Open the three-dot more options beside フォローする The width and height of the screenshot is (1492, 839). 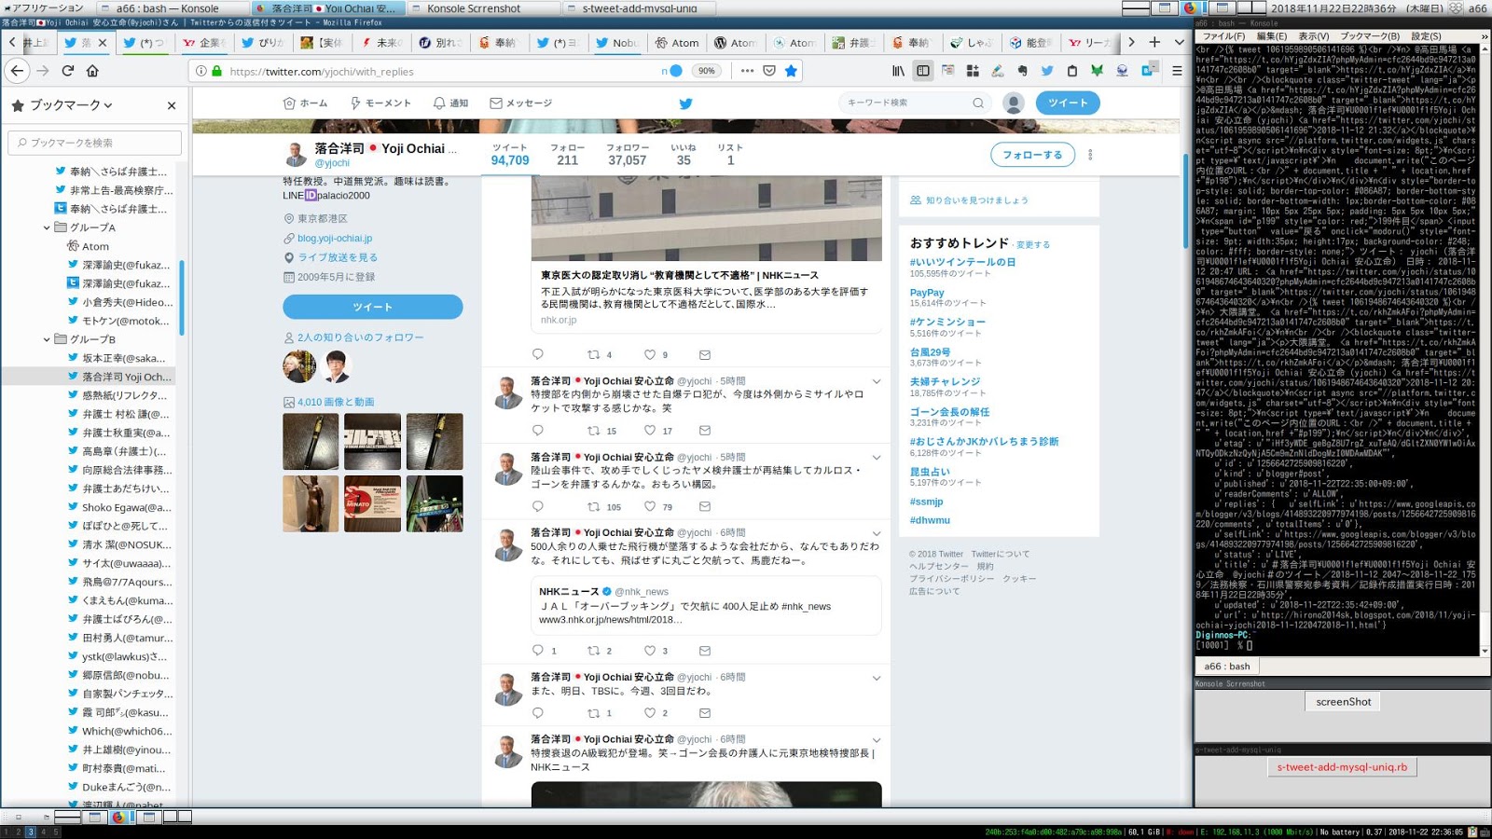[x=1090, y=155]
